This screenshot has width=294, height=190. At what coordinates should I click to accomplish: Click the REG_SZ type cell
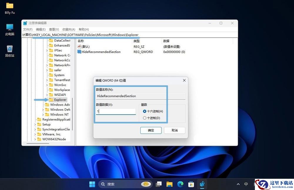coord(139,47)
